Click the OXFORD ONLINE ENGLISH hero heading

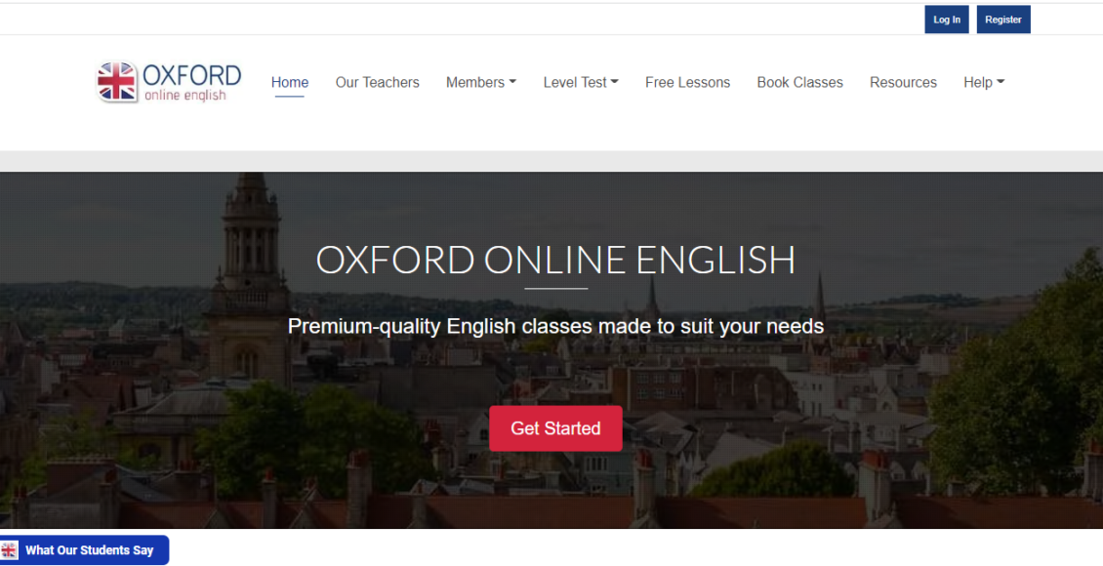[x=555, y=260]
